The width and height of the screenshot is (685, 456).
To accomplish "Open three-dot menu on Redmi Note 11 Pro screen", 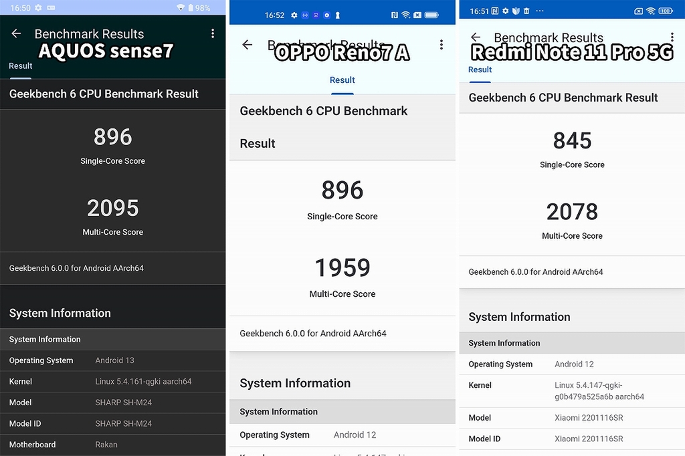I will click(x=672, y=36).
